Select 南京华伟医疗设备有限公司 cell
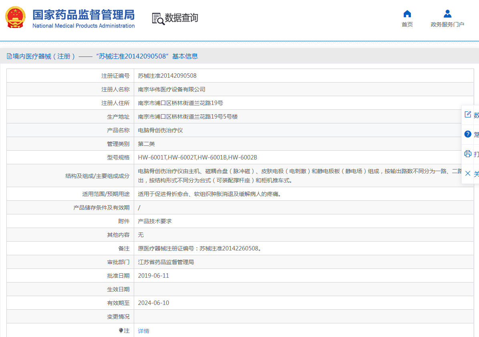 (171, 89)
